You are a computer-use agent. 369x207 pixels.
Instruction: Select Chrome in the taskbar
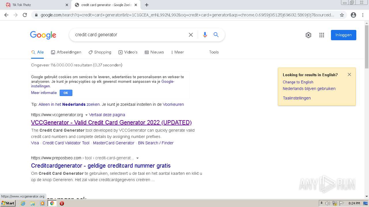pyautogui.click(x=52, y=203)
